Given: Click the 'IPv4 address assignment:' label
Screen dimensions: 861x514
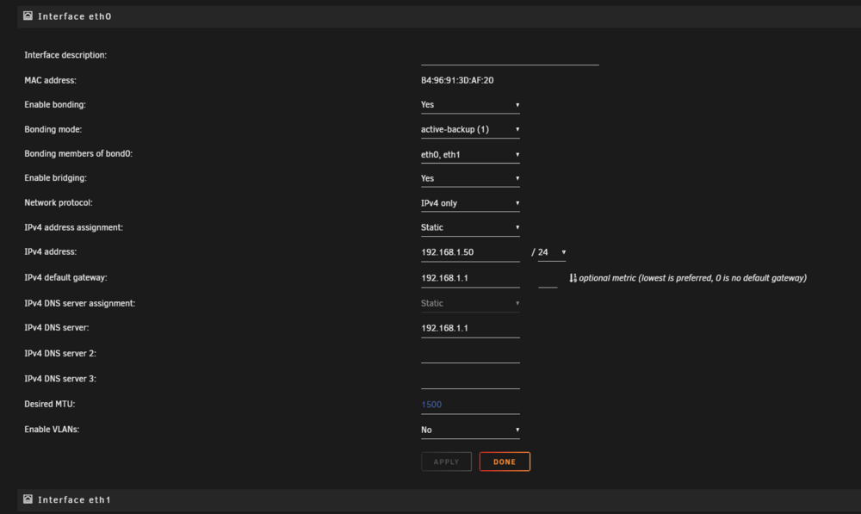Looking at the screenshot, I should (73, 227).
